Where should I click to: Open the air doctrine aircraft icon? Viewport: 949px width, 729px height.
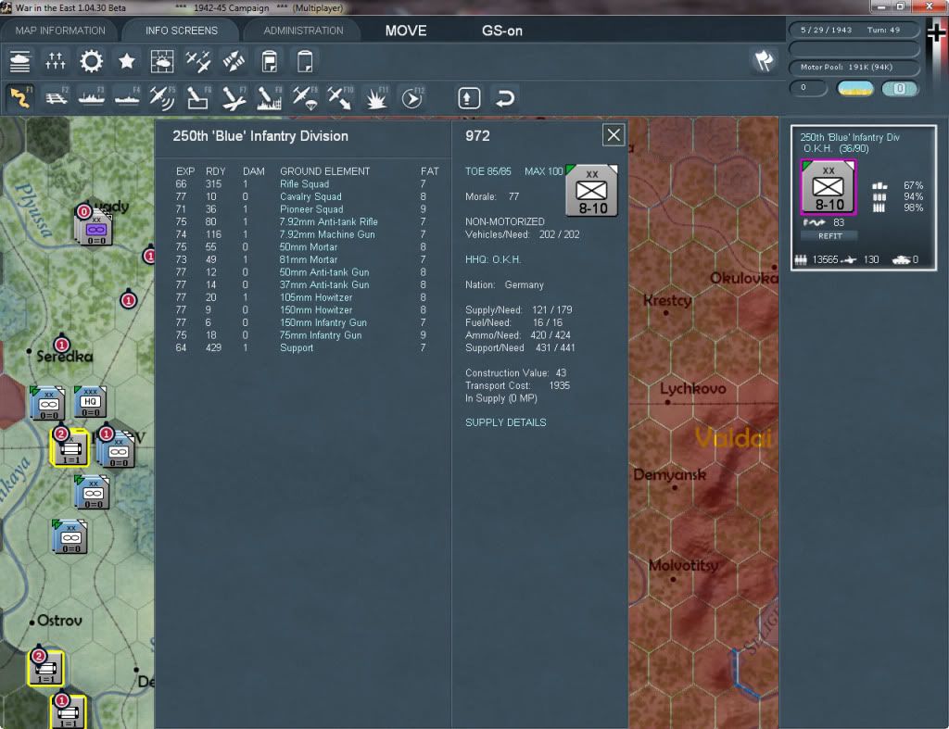(x=198, y=61)
